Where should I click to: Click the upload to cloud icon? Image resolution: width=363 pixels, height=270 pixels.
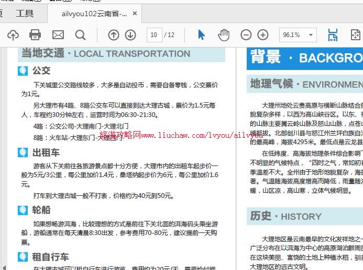point(13,35)
